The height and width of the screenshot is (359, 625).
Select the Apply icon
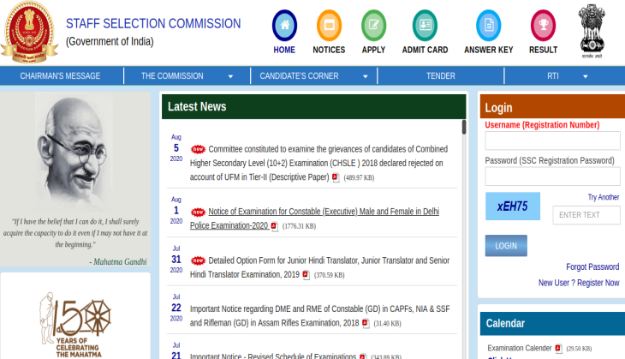click(374, 26)
